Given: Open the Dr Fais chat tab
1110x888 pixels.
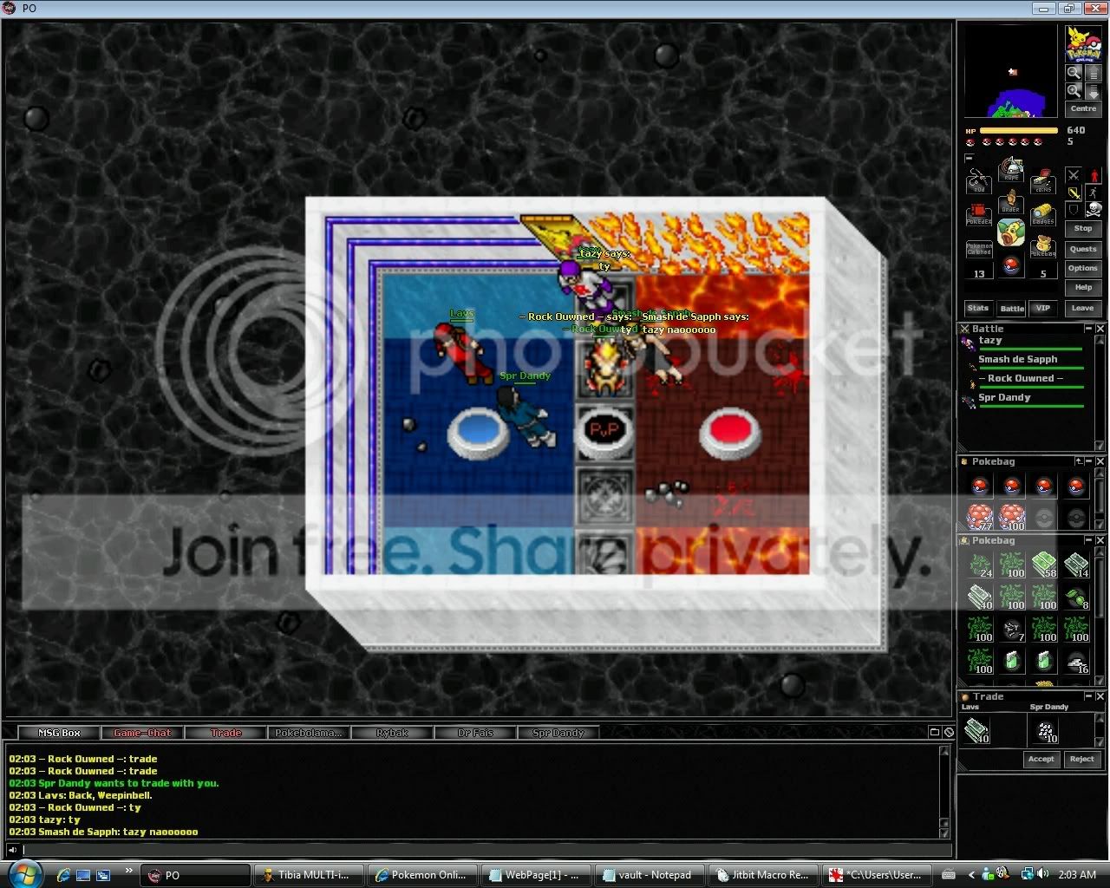Looking at the screenshot, I should tap(475, 733).
